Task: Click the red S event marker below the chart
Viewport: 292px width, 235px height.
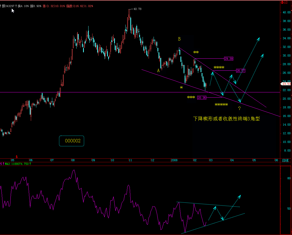Action: click(16, 156)
